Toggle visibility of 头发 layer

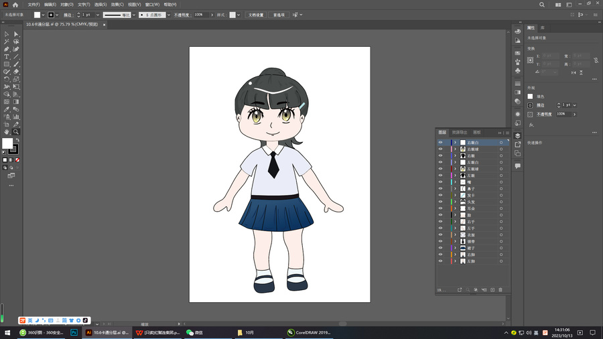(x=440, y=202)
